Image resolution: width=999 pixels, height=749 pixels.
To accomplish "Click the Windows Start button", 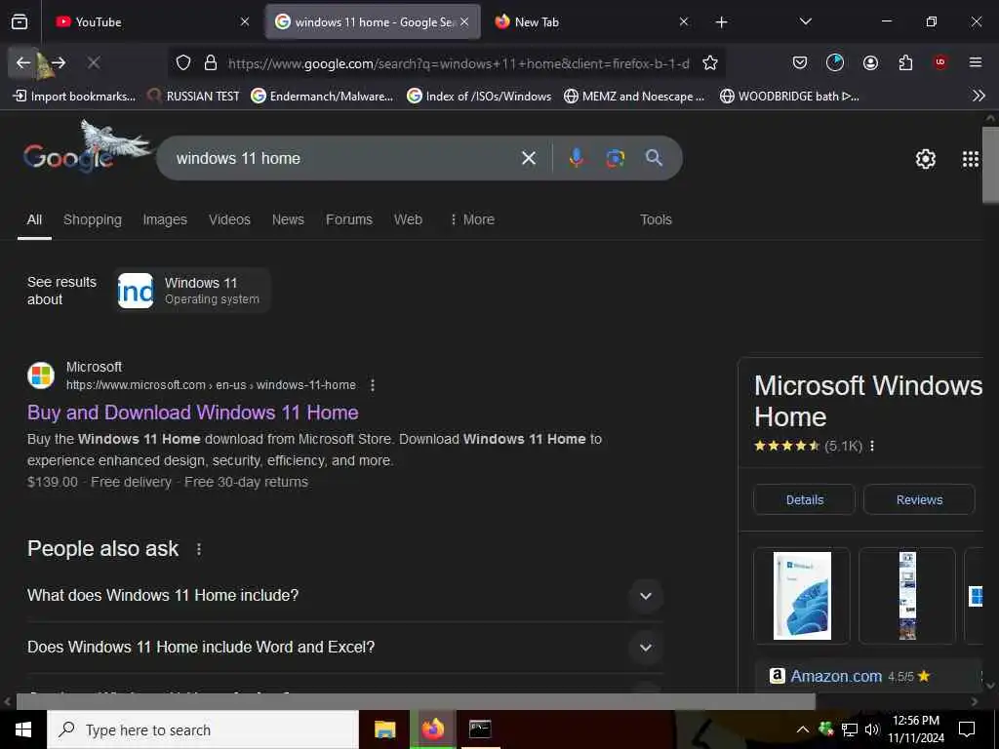I will (x=23, y=729).
